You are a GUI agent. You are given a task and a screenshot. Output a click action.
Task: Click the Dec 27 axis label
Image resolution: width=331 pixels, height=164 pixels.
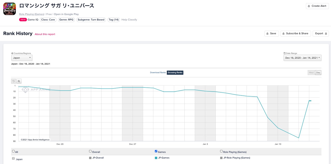pos(133,144)
